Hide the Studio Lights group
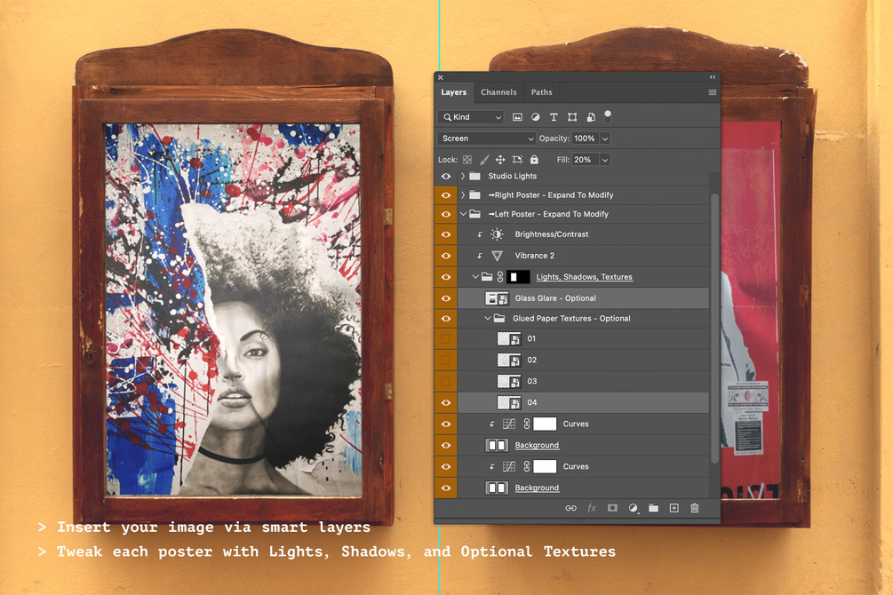893x595 pixels. pyautogui.click(x=446, y=177)
